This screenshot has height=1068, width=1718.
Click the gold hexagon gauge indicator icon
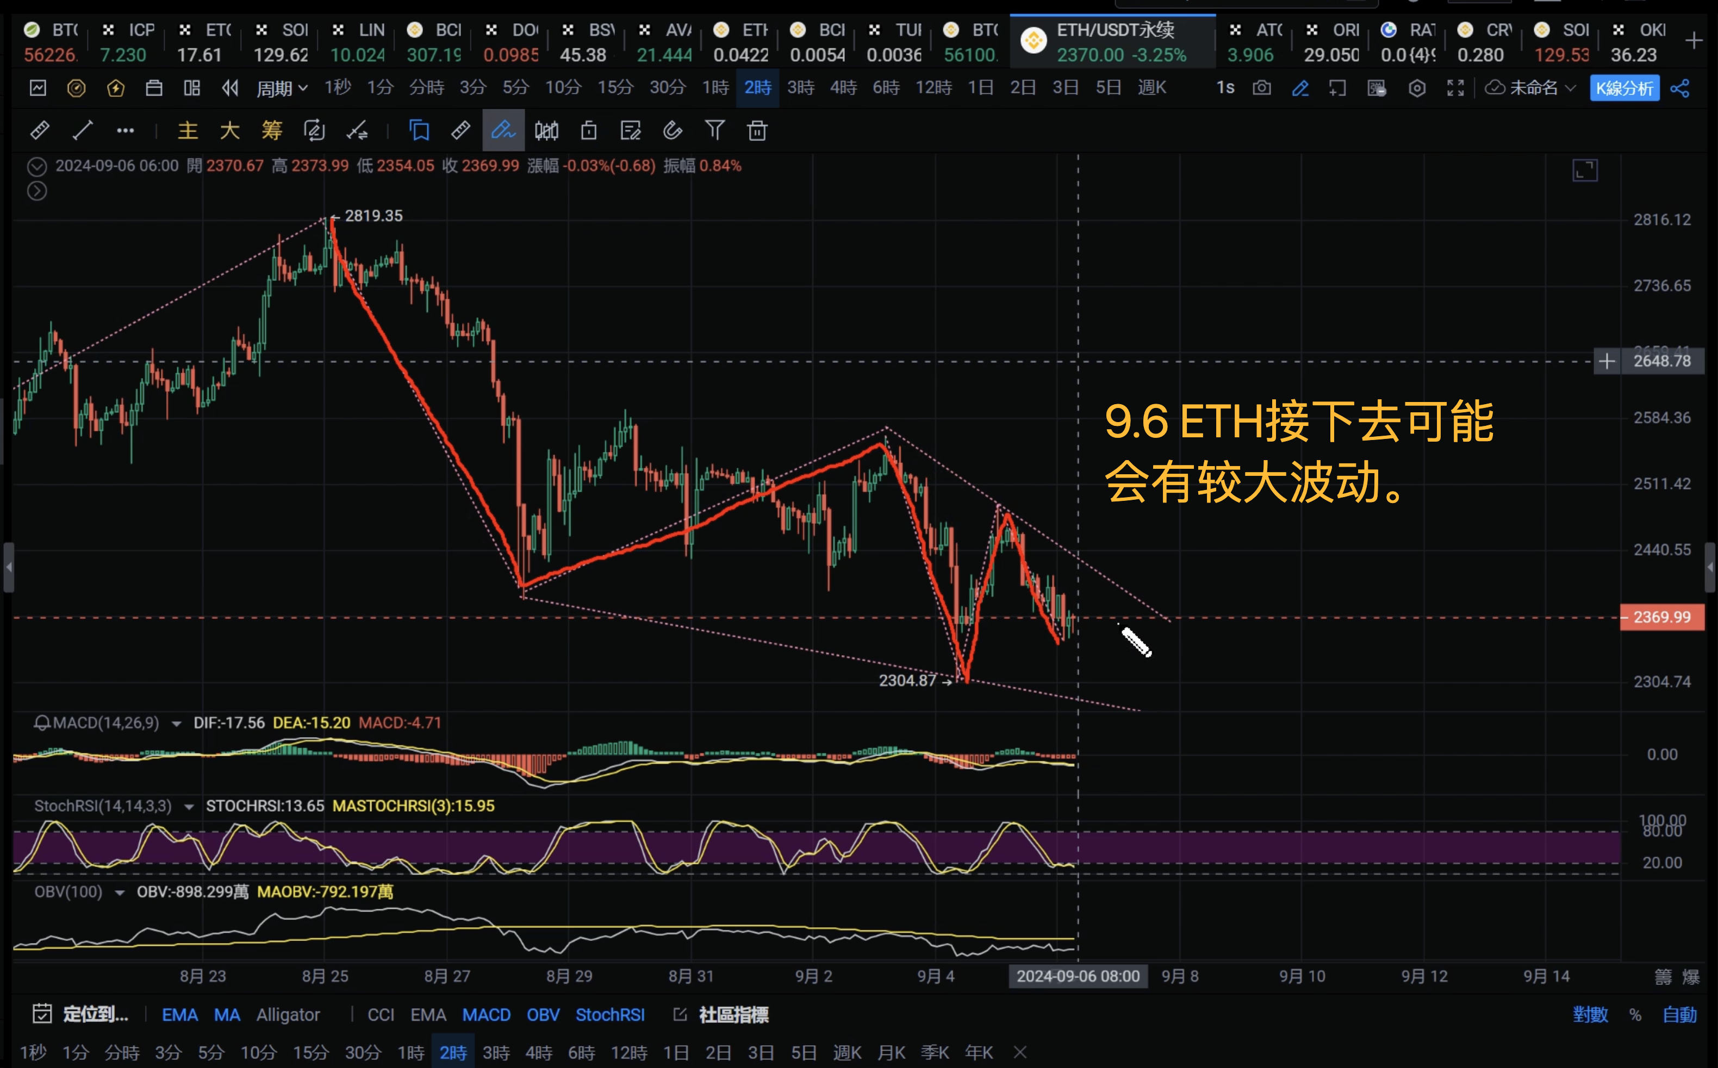76,87
